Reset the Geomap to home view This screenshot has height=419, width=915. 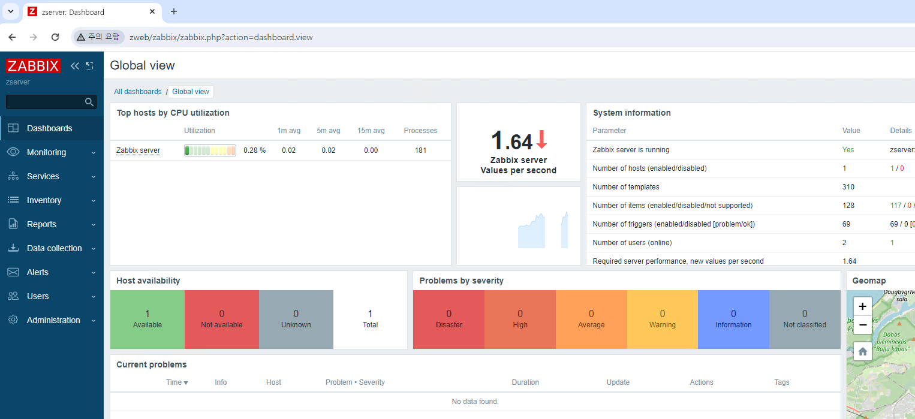(x=862, y=352)
